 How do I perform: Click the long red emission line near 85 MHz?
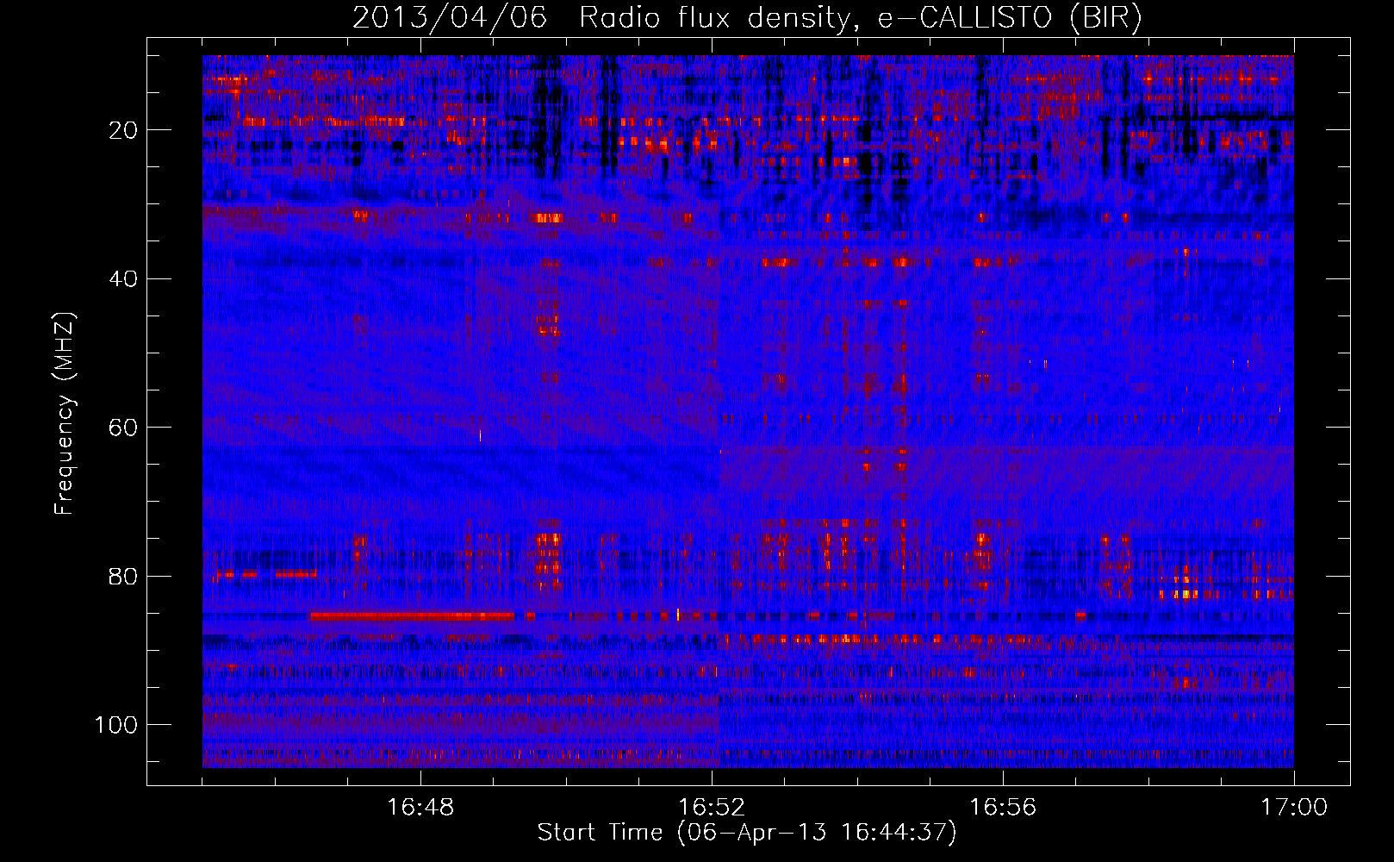click(x=413, y=616)
